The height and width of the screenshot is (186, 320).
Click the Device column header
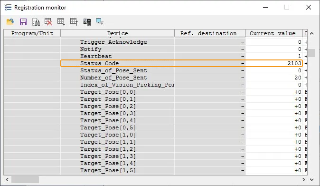[x=118, y=33]
